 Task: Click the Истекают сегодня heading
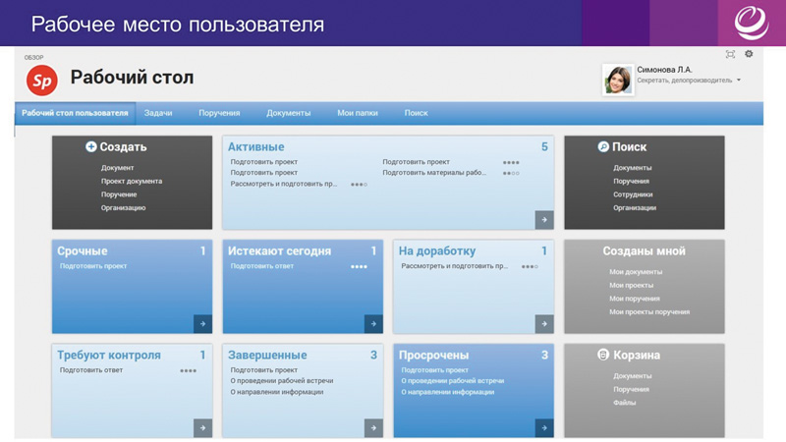(x=279, y=251)
